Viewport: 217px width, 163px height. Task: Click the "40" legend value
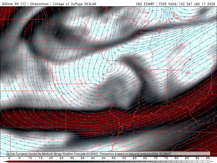[x=93, y=158]
